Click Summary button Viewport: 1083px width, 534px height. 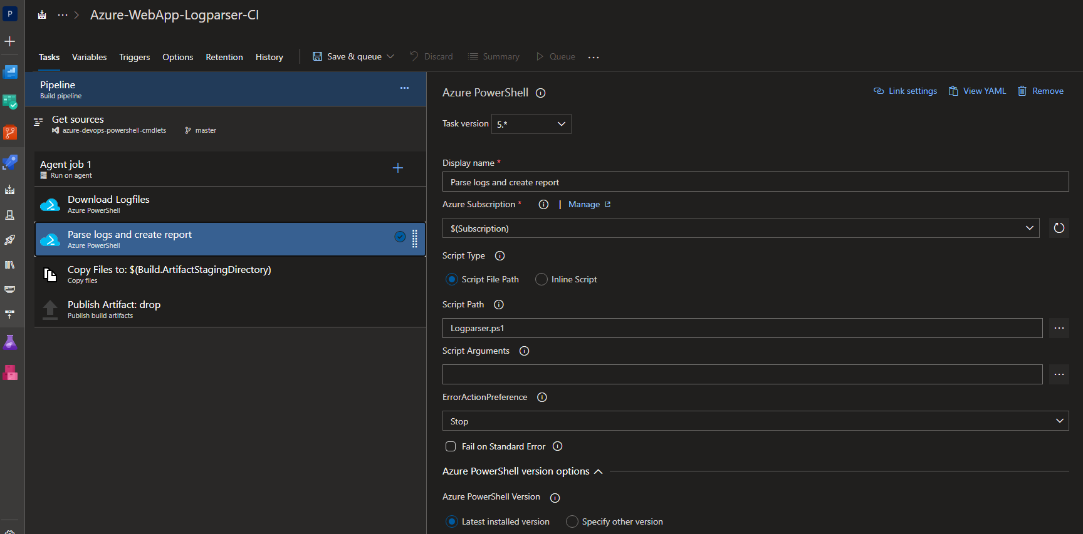(x=494, y=56)
